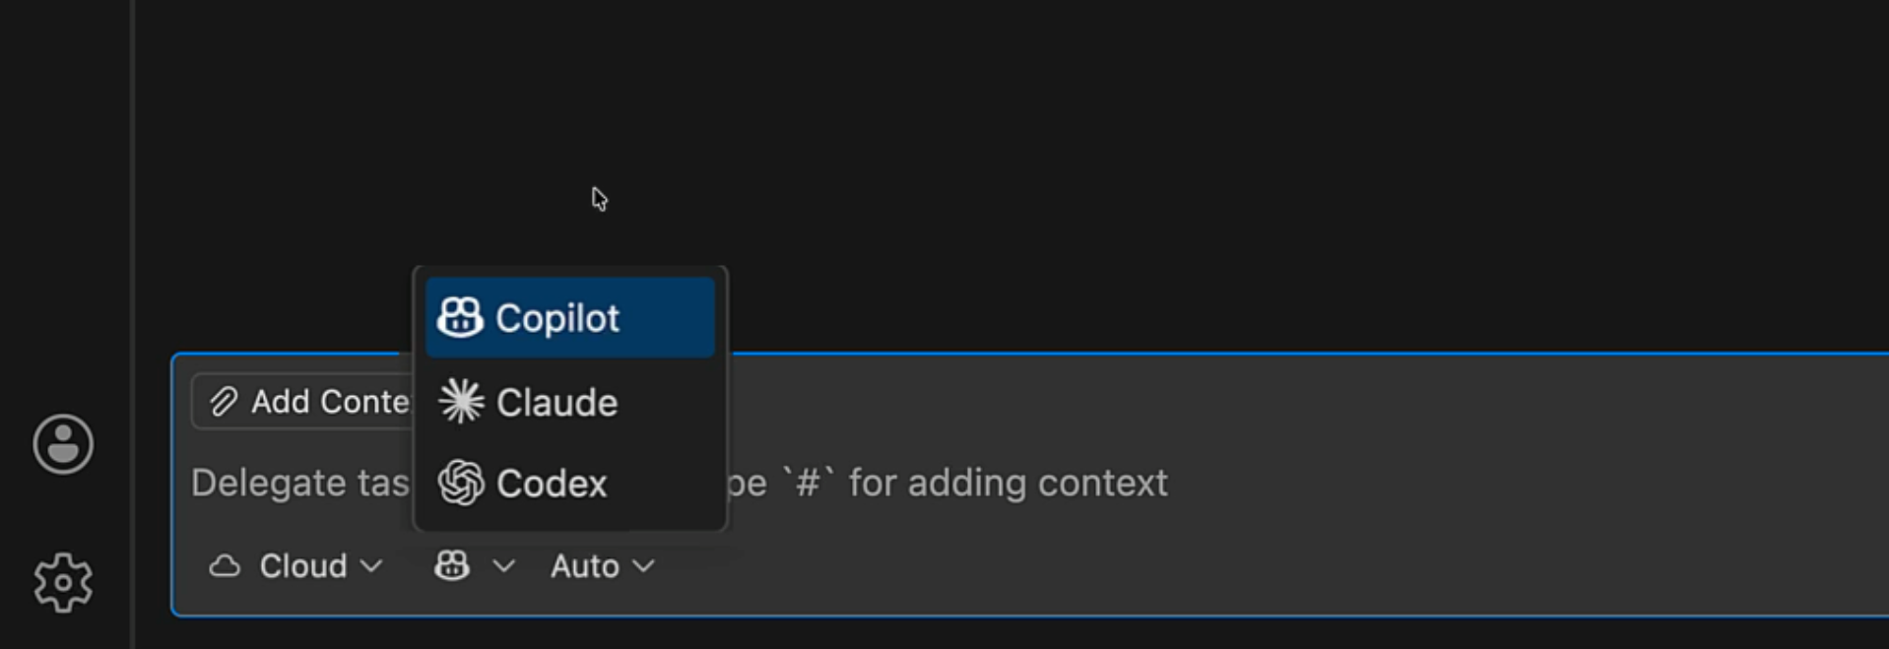Viewport: 1889px width, 649px height.
Task: Click the paperclip Add Context icon
Action: 225,401
